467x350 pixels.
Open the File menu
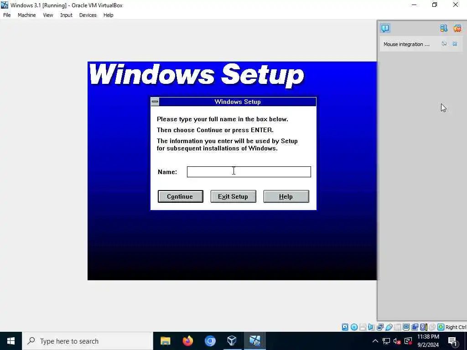(7, 15)
